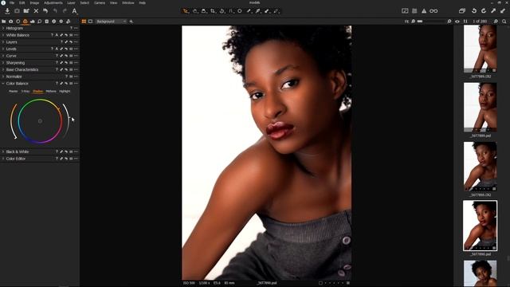Image resolution: width=510 pixels, height=287 pixels.
Task: Open the Background layer dropdown
Action: click(111, 22)
